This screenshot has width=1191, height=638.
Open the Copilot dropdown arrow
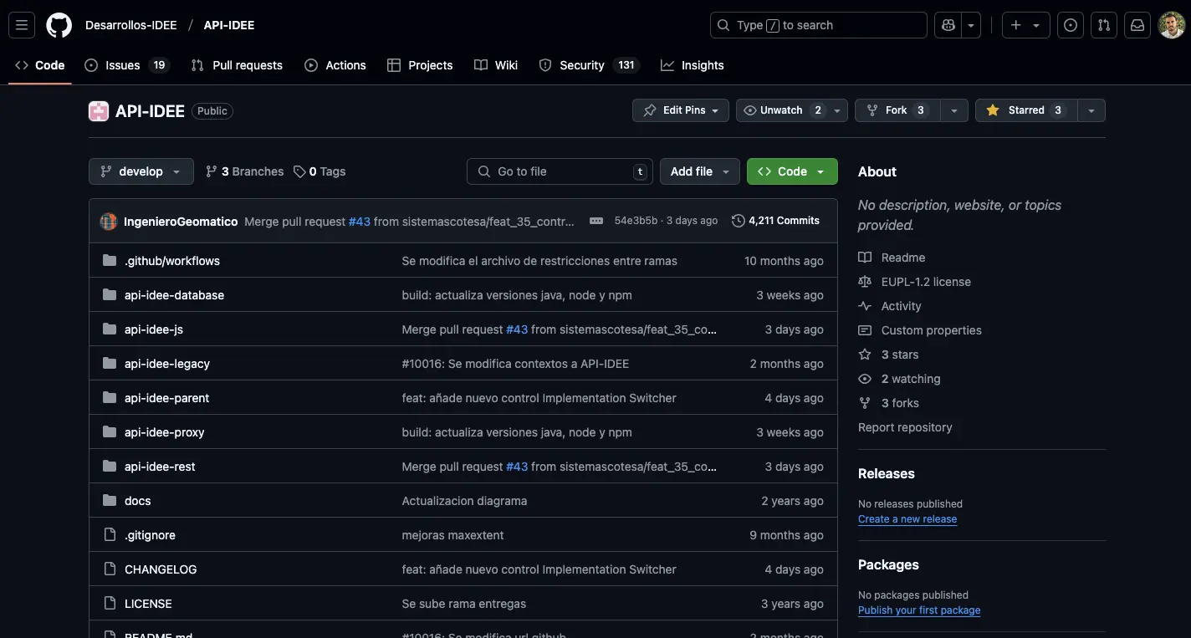[x=971, y=25]
